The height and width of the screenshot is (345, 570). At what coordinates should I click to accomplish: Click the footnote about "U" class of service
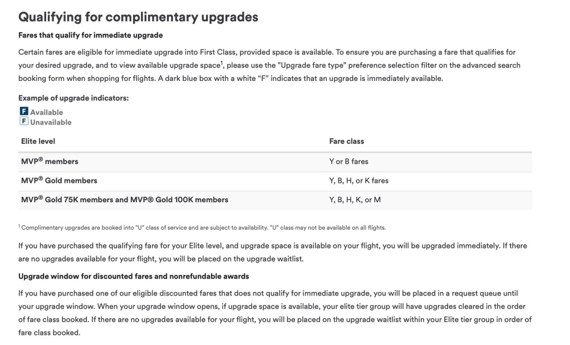[202, 227]
